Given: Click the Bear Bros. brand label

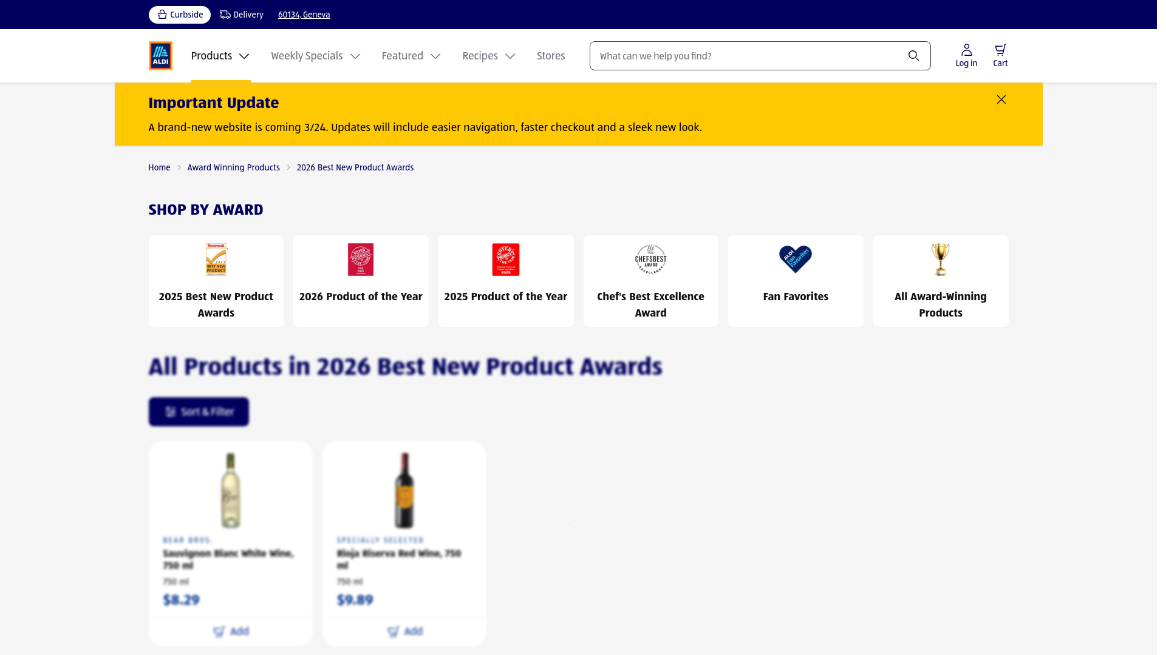Looking at the screenshot, I should click(x=187, y=540).
